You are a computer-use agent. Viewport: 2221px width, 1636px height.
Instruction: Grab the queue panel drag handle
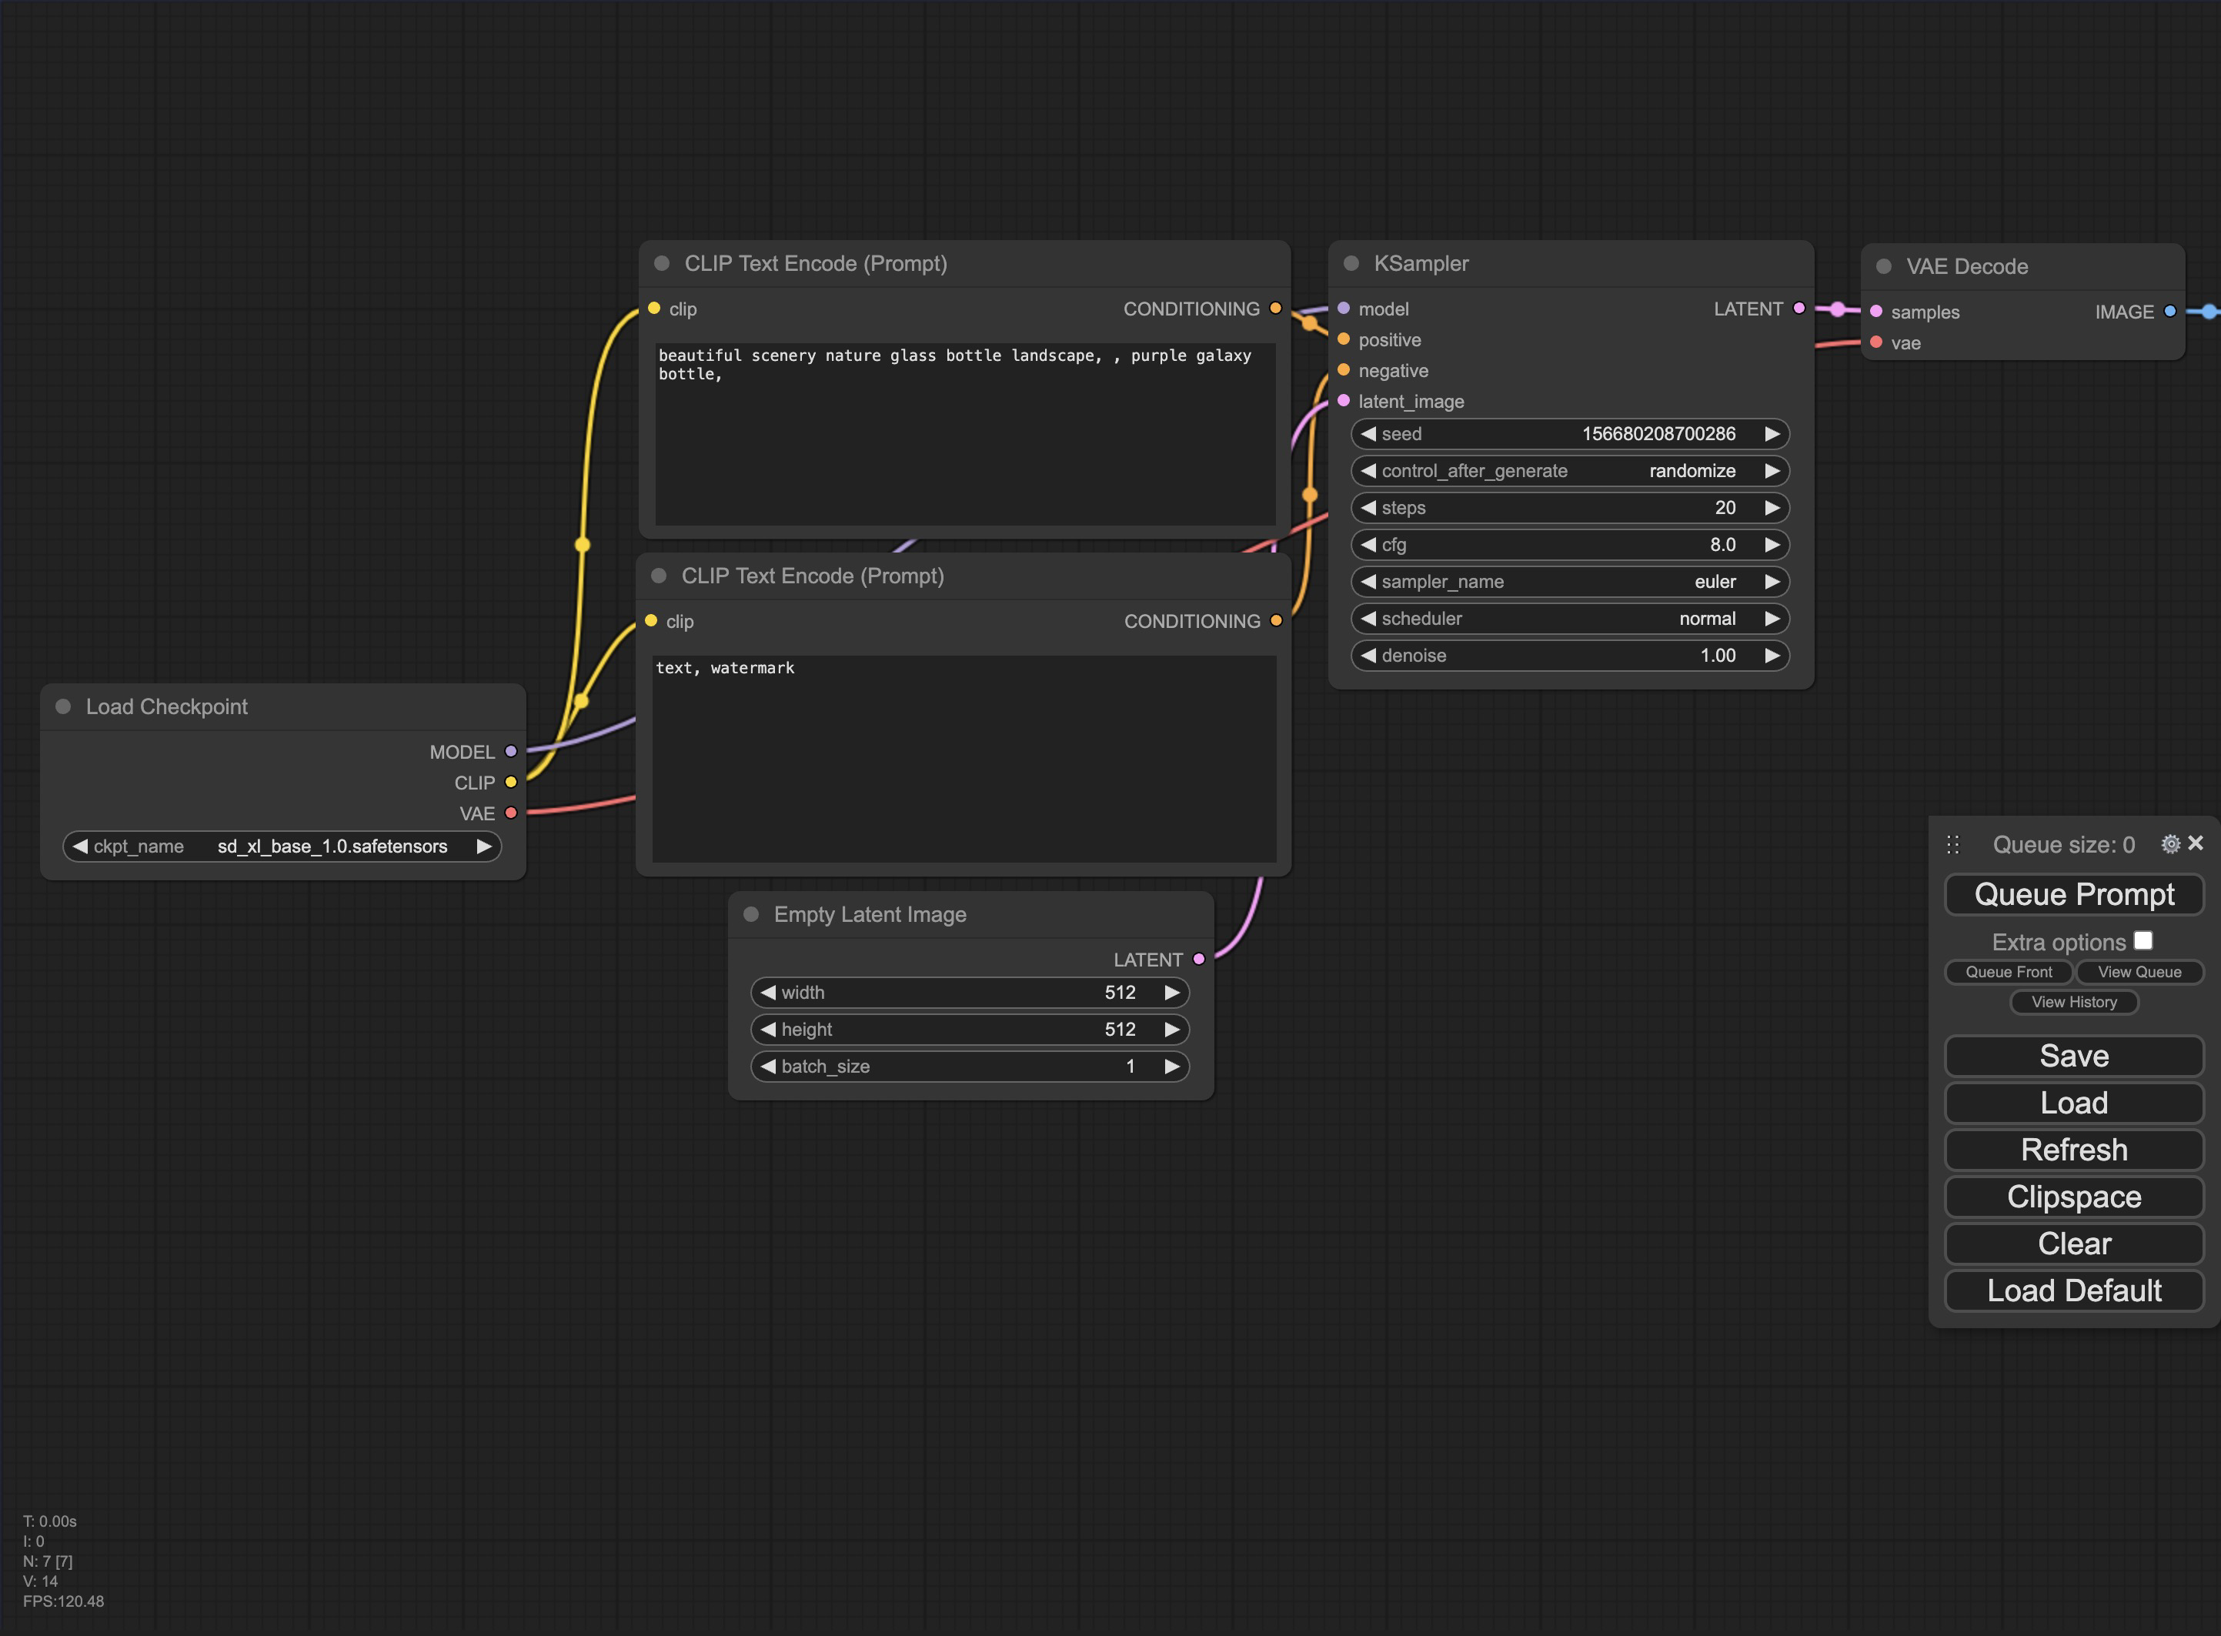tap(1952, 845)
